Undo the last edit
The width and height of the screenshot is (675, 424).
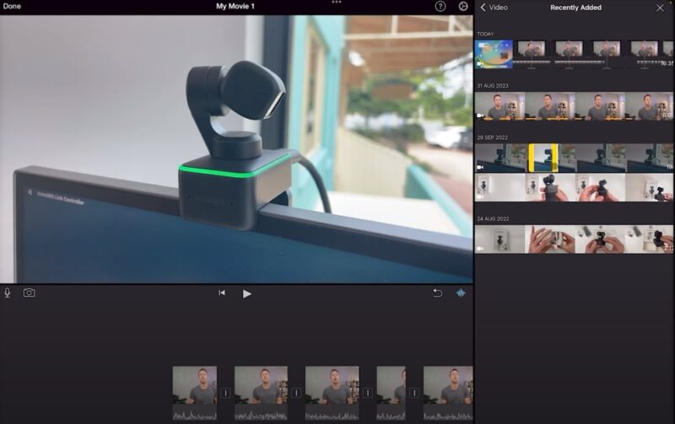click(437, 293)
